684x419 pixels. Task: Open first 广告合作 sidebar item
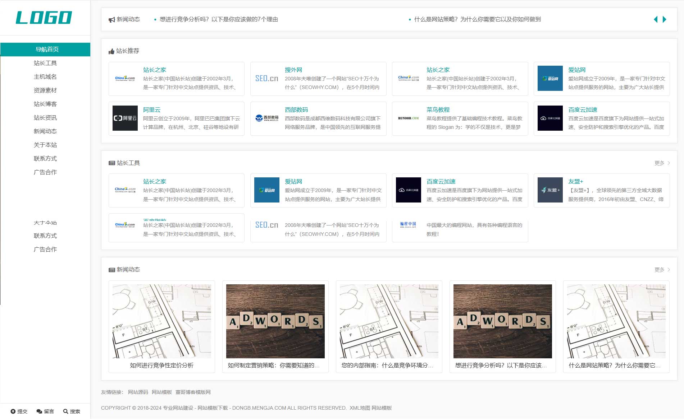[45, 172]
